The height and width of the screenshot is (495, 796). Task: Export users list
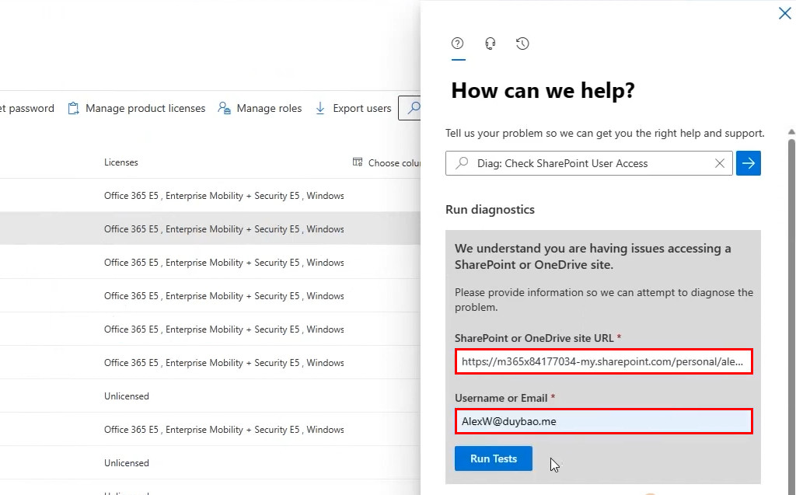coord(354,108)
